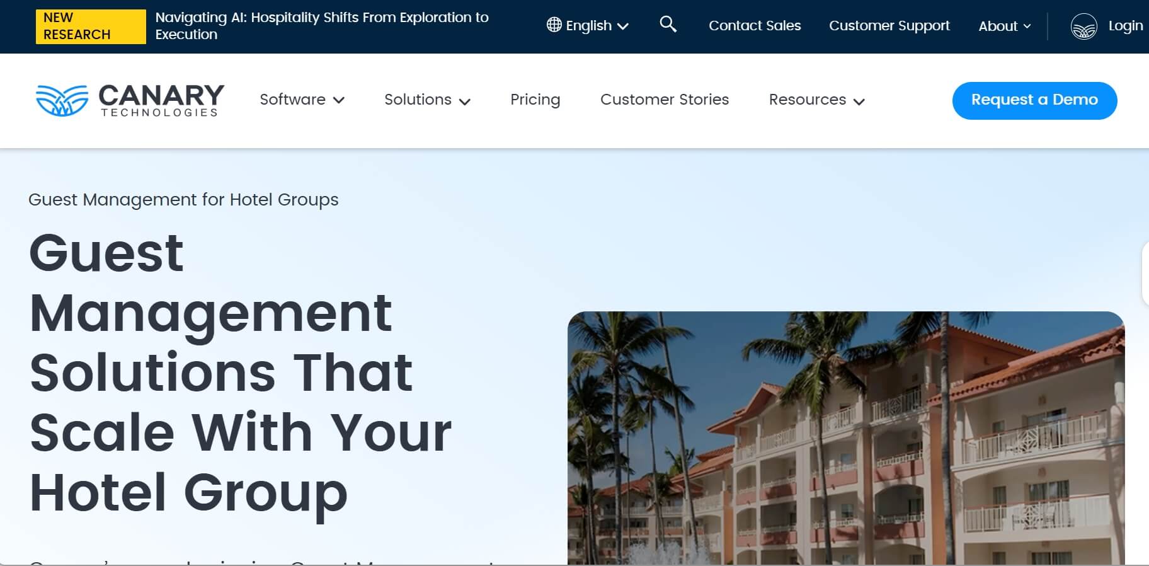Screen dimensions: 1149x566
Task: Open Customer Stories in the navigation
Action: (665, 100)
